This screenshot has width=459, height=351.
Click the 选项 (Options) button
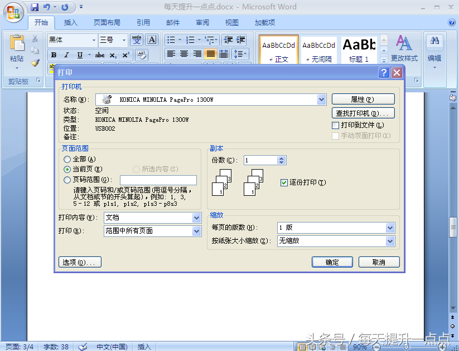(80, 262)
